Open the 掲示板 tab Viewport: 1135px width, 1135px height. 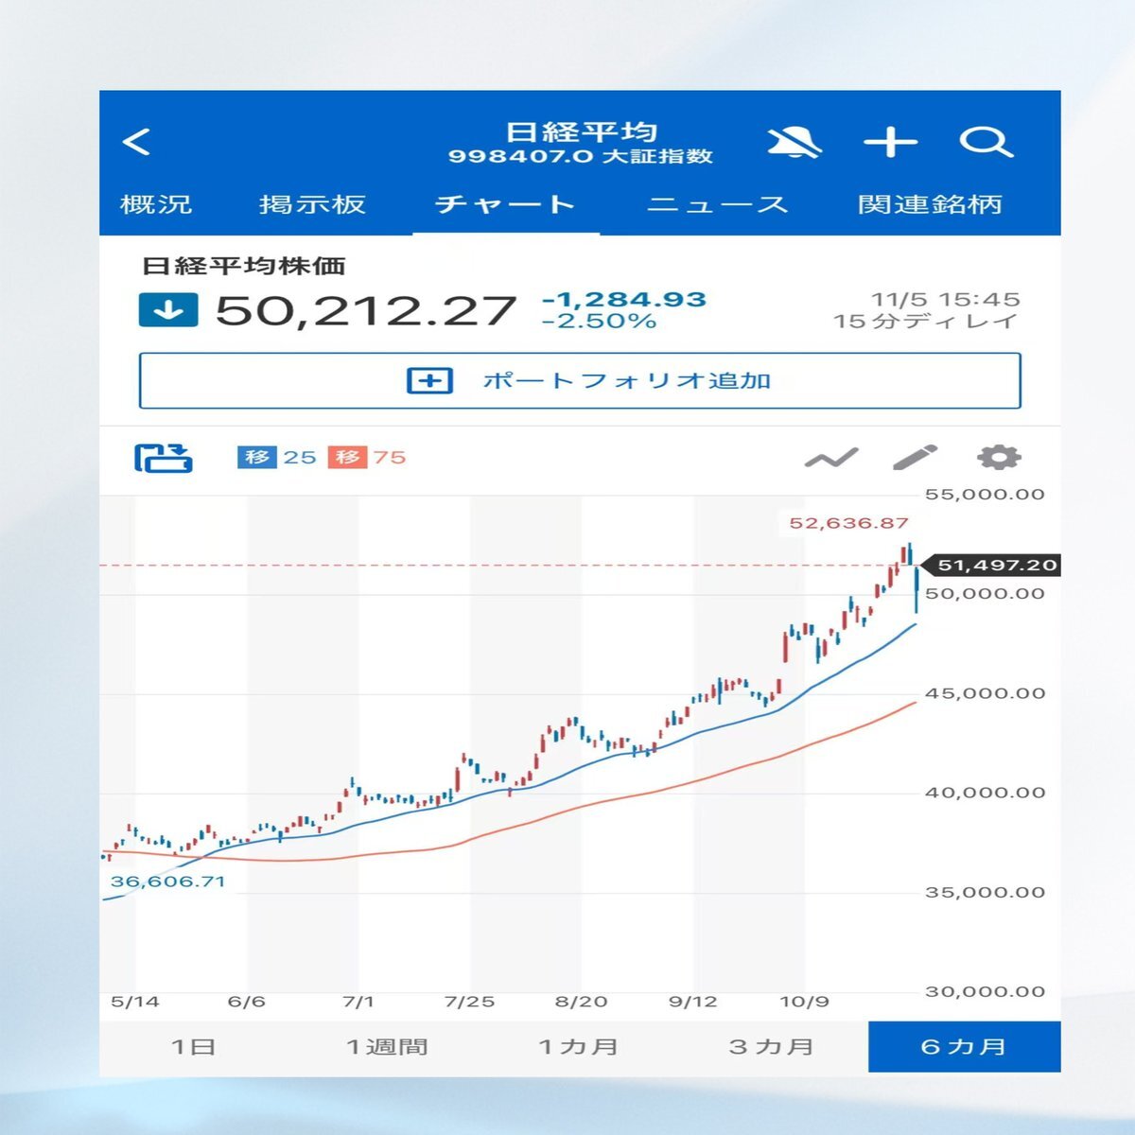tap(312, 204)
